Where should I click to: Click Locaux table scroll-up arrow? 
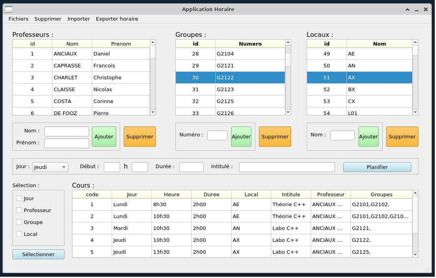coord(416,42)
